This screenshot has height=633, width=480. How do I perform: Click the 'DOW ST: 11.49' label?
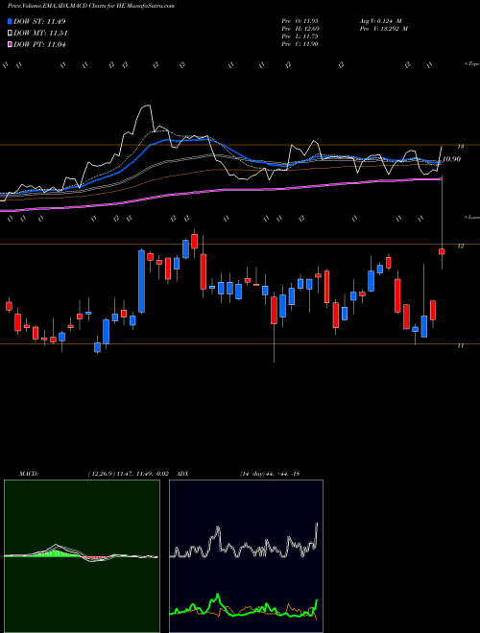pyautogui.click(x=39, y=21)
